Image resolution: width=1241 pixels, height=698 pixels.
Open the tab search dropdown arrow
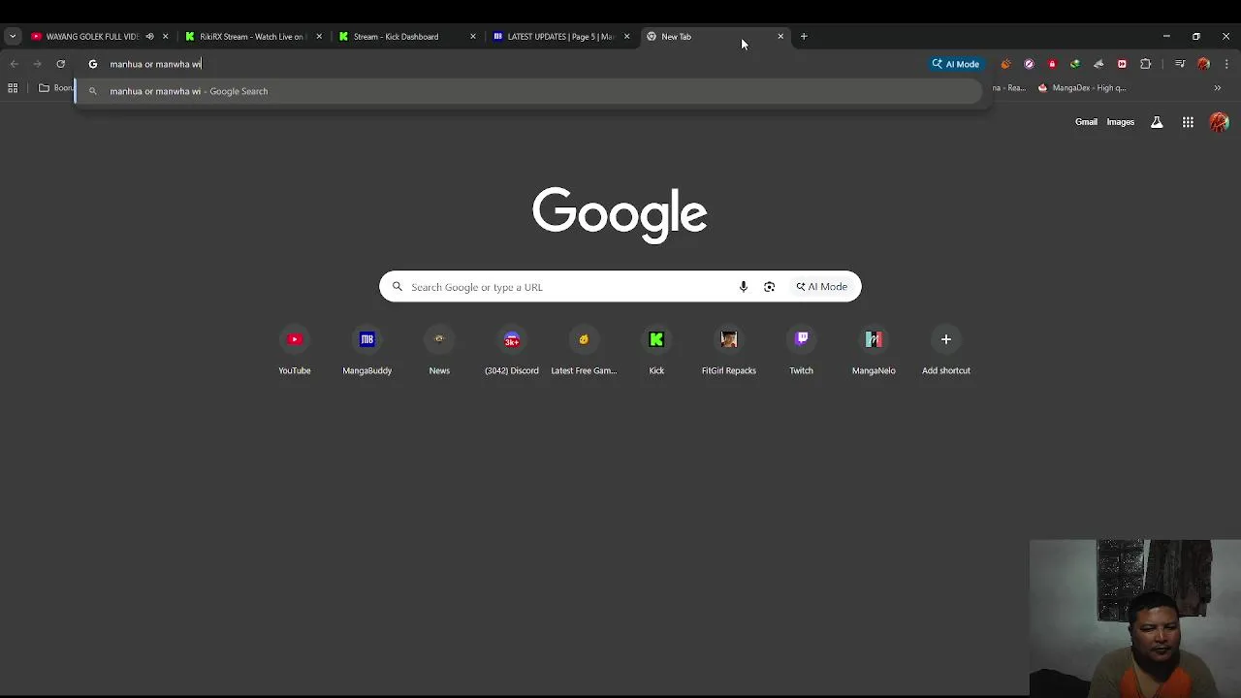(13, 36)
